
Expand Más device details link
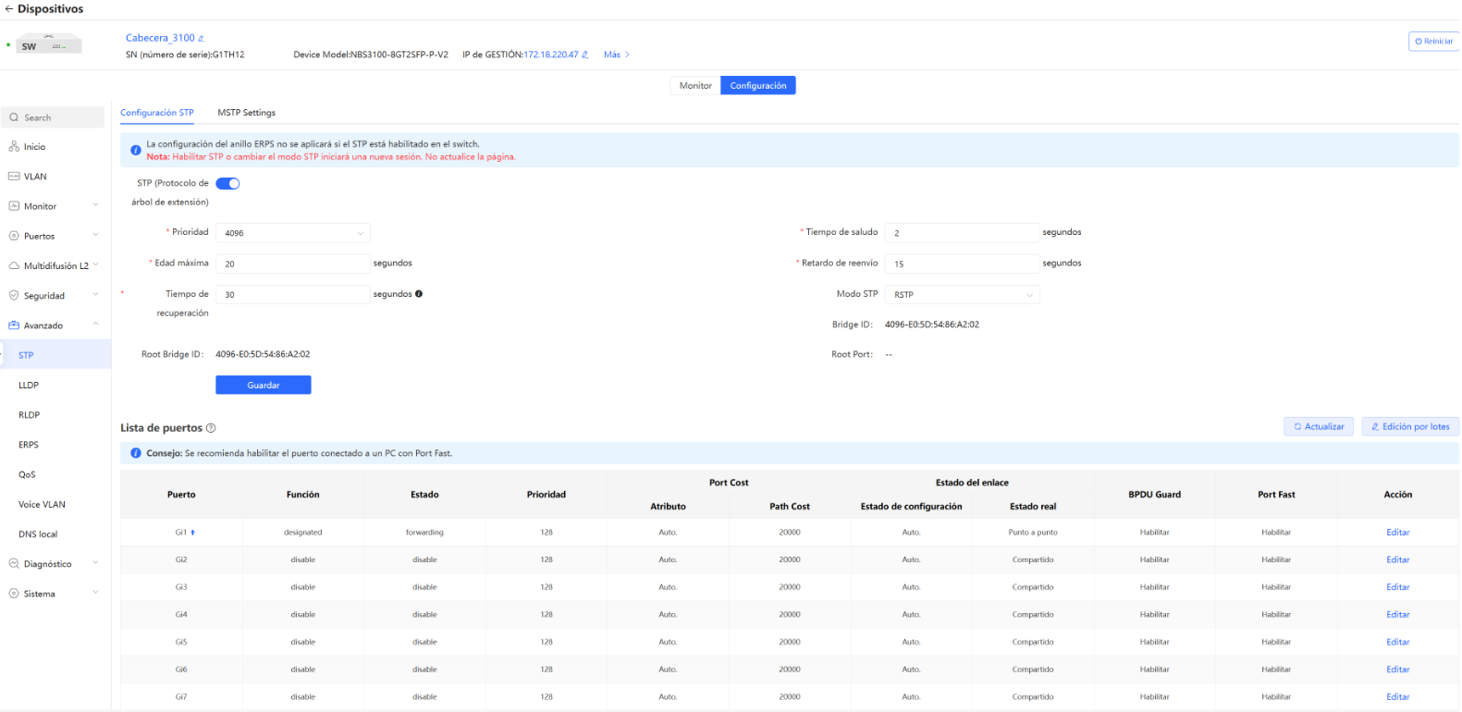tap(617, 55)
